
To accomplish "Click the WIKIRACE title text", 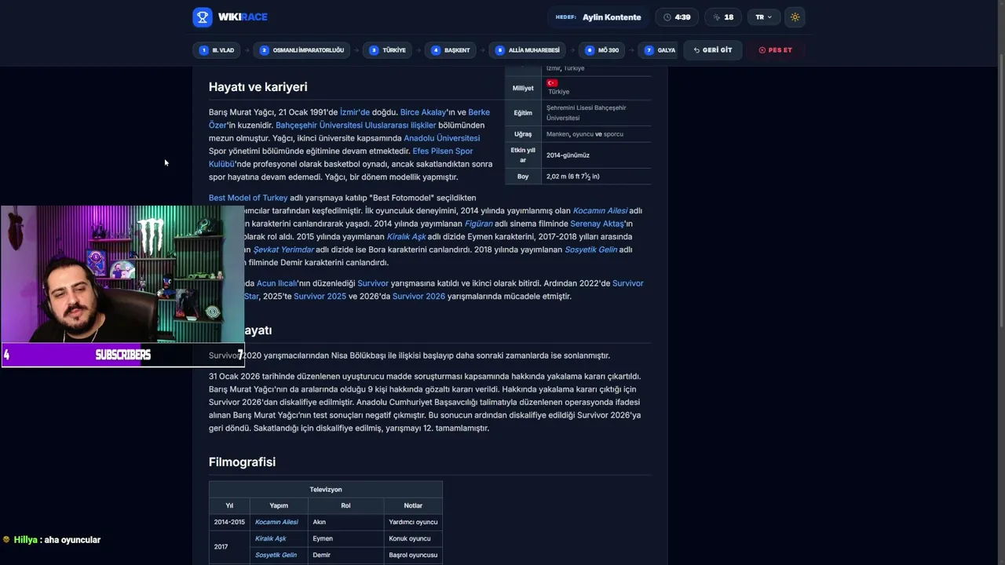I will [243, 17].
